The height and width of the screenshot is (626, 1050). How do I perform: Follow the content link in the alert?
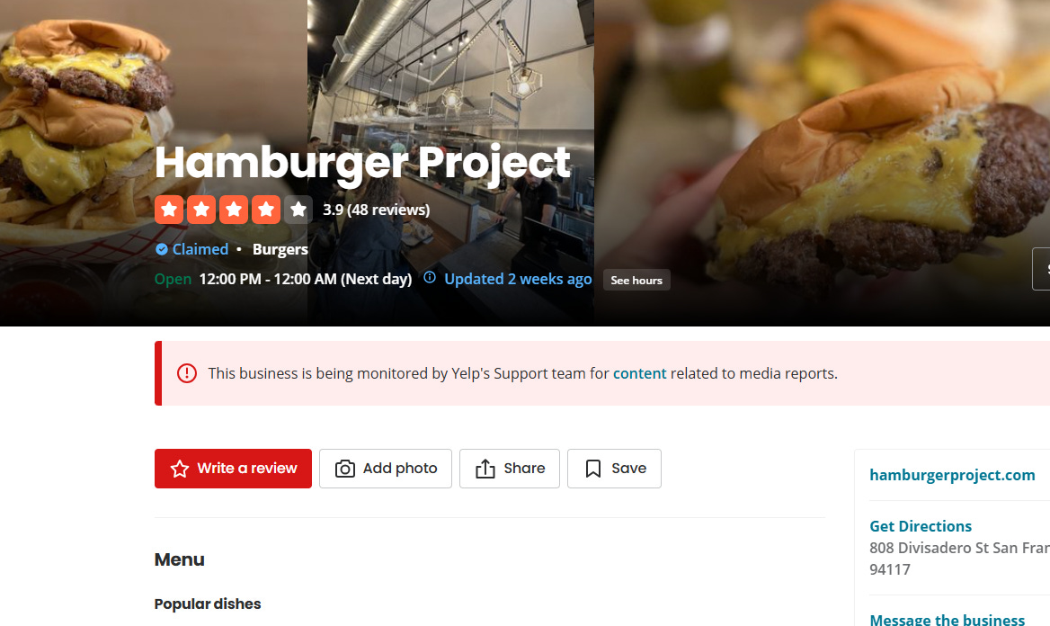point(639,373)
